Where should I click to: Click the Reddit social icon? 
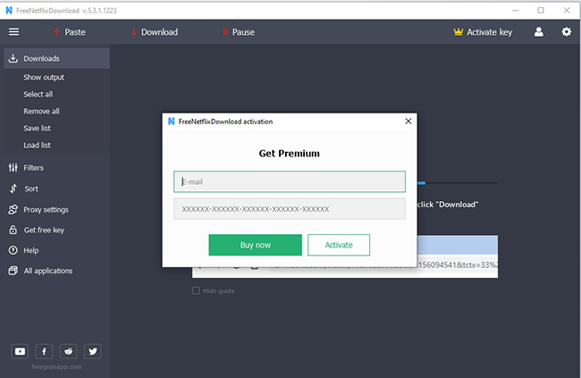[69, 351]
